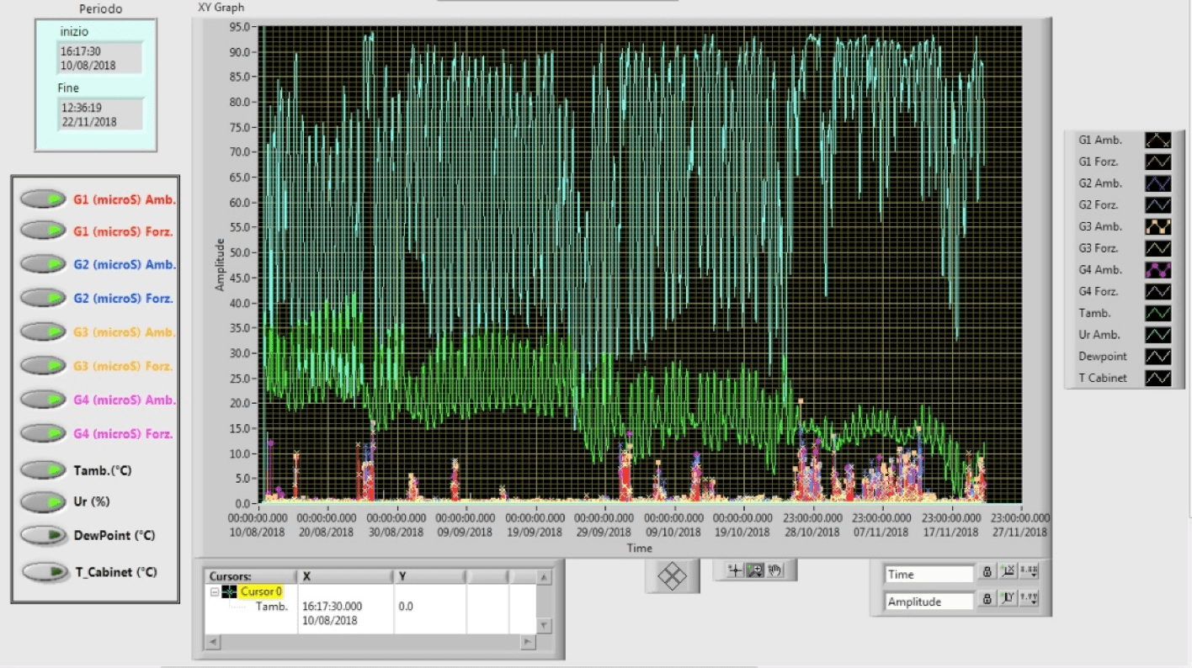This screenshot has width=1192, height=668.
Task: Autoscale the X axis once
Action: click(1008, 573)
